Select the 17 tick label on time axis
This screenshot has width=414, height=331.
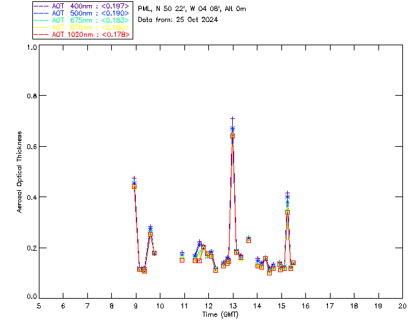[x=330, y=305]
